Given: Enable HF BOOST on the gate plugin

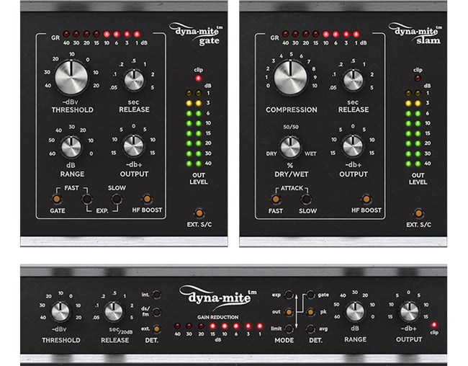Looking at the screenshot, I should pyautogui.click(x=147, y=199).
